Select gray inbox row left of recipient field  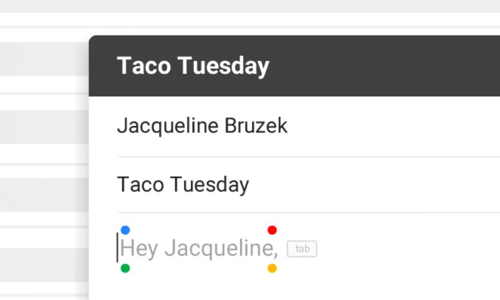[x=43, y=127]
